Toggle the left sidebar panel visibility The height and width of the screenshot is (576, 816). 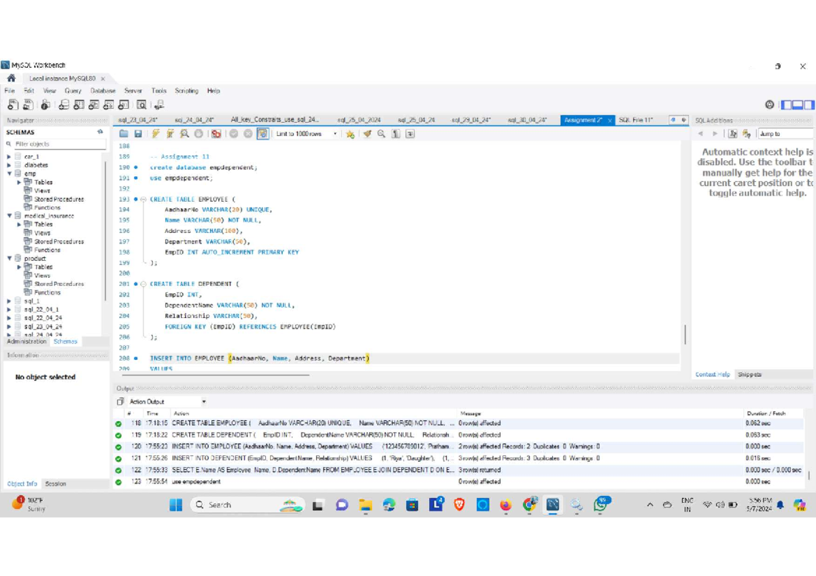tap(786, 105)
